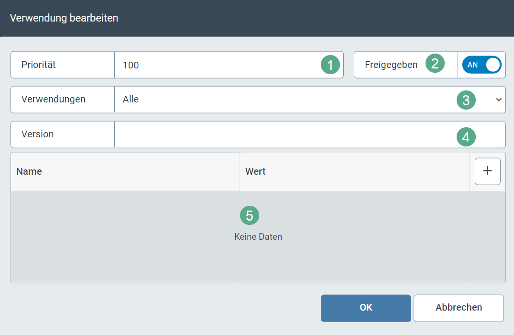Click the Name column header

29,171
